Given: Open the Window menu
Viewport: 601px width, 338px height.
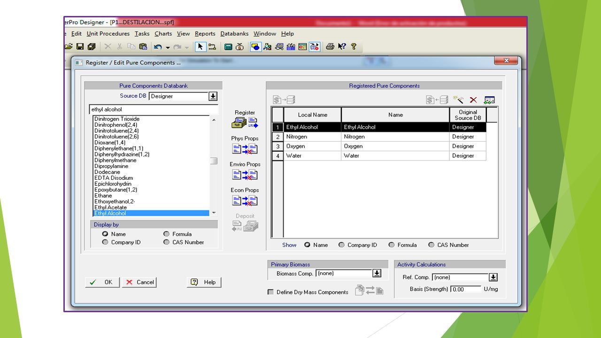Looking at the screenshot, I should 265,33.
